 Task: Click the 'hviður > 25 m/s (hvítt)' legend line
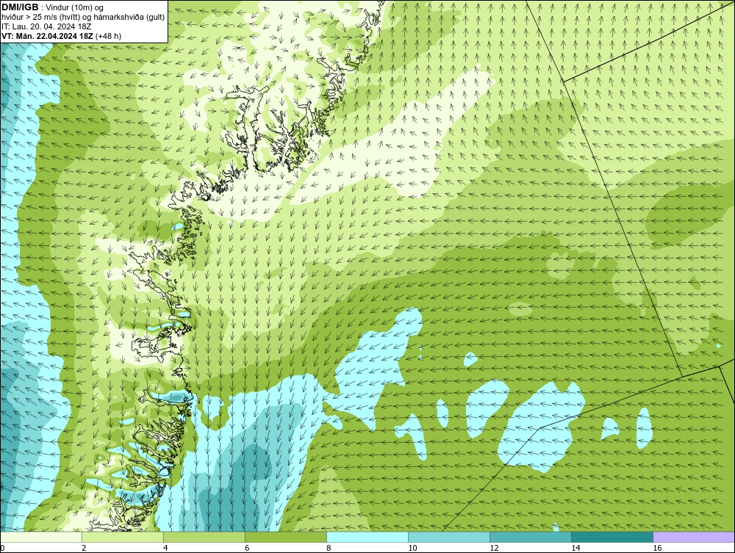pyautogui.click(x=83, y=18)
